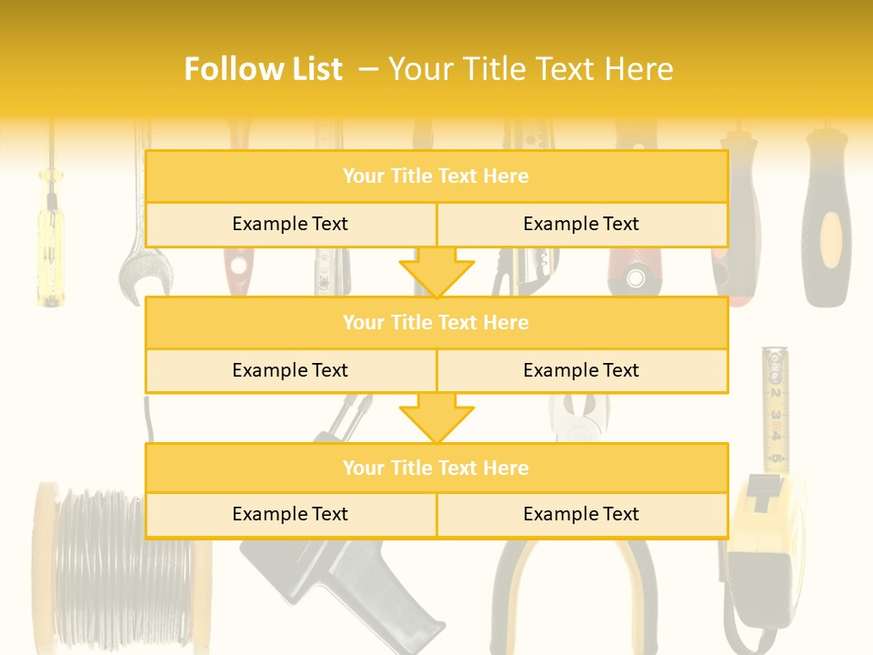This screenshot has width=873, height=655.
Task: Click left "Example Text" cell in bottom block
Action: pos(290,515)
